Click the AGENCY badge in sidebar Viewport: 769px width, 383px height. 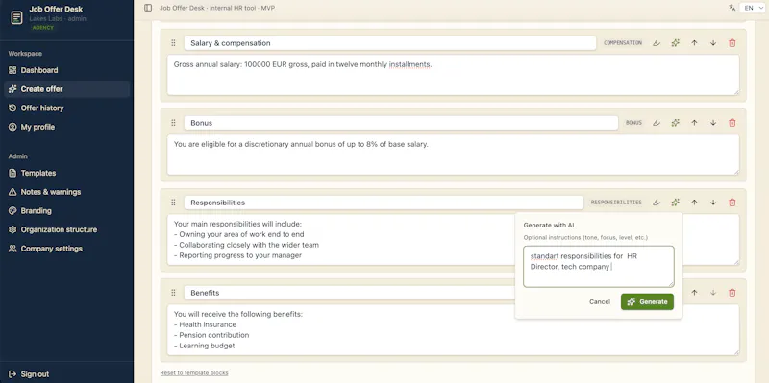pos(42,28)
